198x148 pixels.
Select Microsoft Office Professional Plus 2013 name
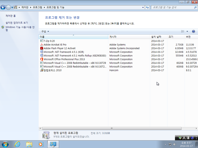point(64,59)
